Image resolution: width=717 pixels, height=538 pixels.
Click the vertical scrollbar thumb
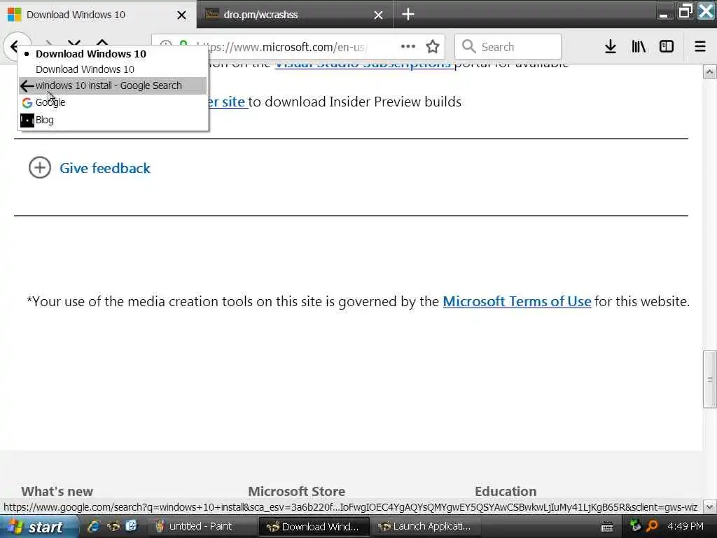(x=710, y=379)
